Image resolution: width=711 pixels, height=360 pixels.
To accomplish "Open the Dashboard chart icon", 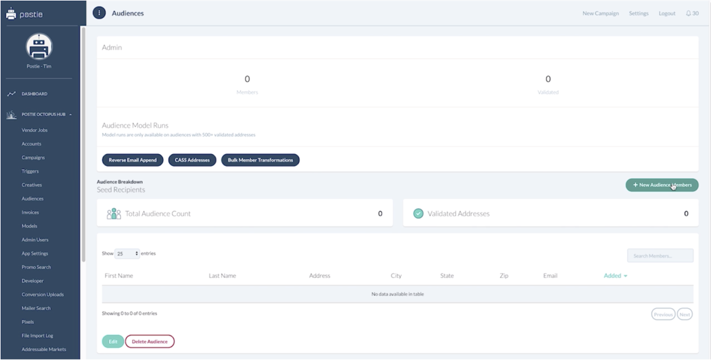I will 11,94.
